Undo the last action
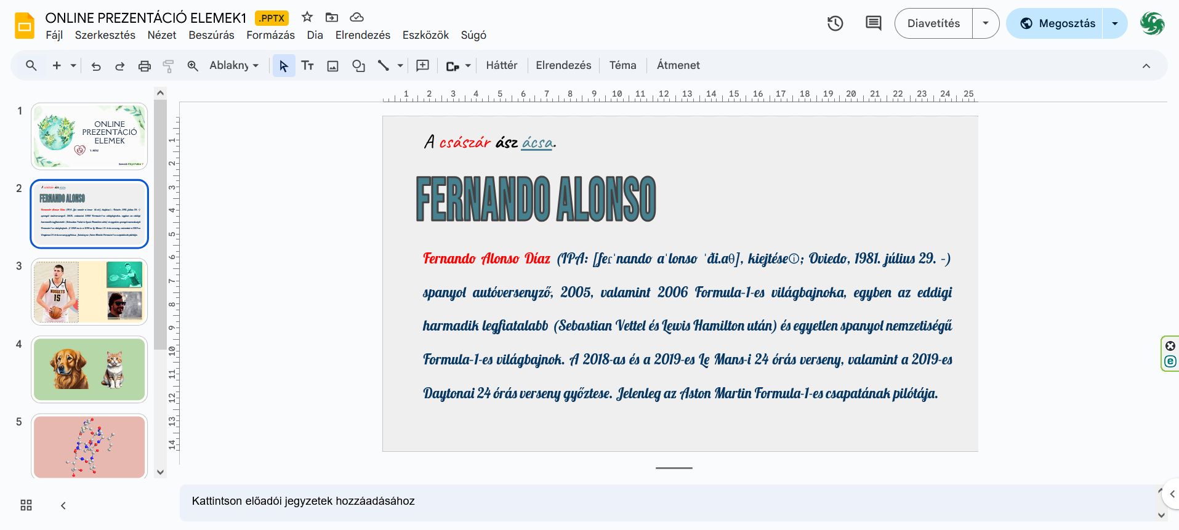Screen dimensions: 1179x530 point(96,66)
